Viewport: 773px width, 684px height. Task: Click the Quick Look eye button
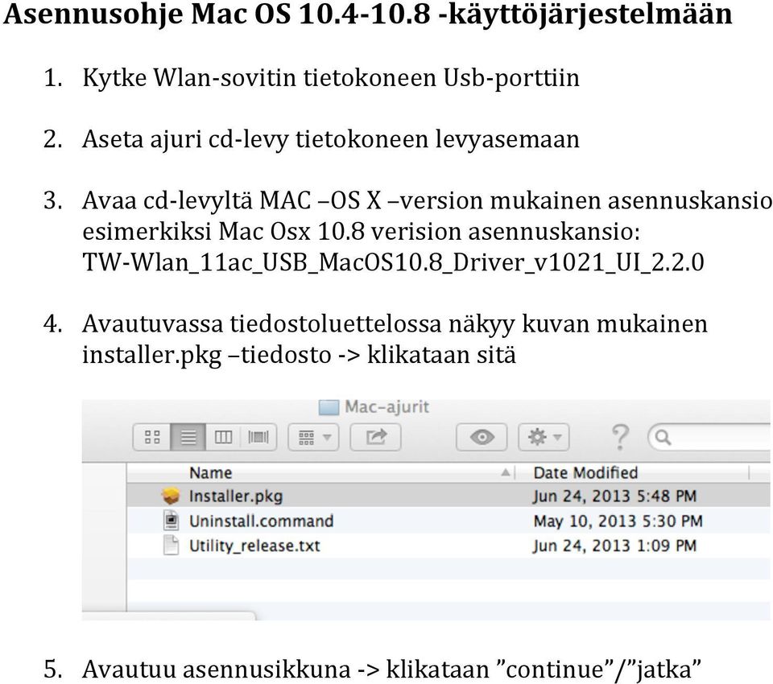click(482, 437)
